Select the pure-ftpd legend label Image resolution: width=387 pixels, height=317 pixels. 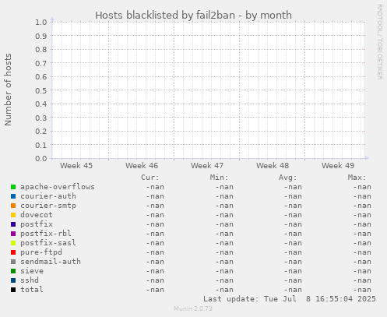coord(41,252)
